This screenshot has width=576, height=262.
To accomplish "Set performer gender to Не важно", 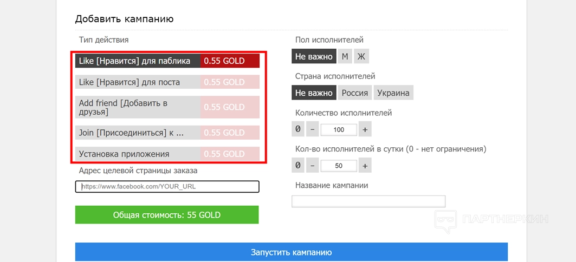I will [x=314, y=57].
